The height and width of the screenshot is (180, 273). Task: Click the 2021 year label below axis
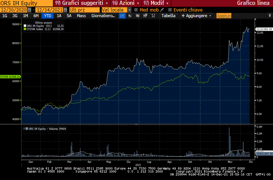138,165
